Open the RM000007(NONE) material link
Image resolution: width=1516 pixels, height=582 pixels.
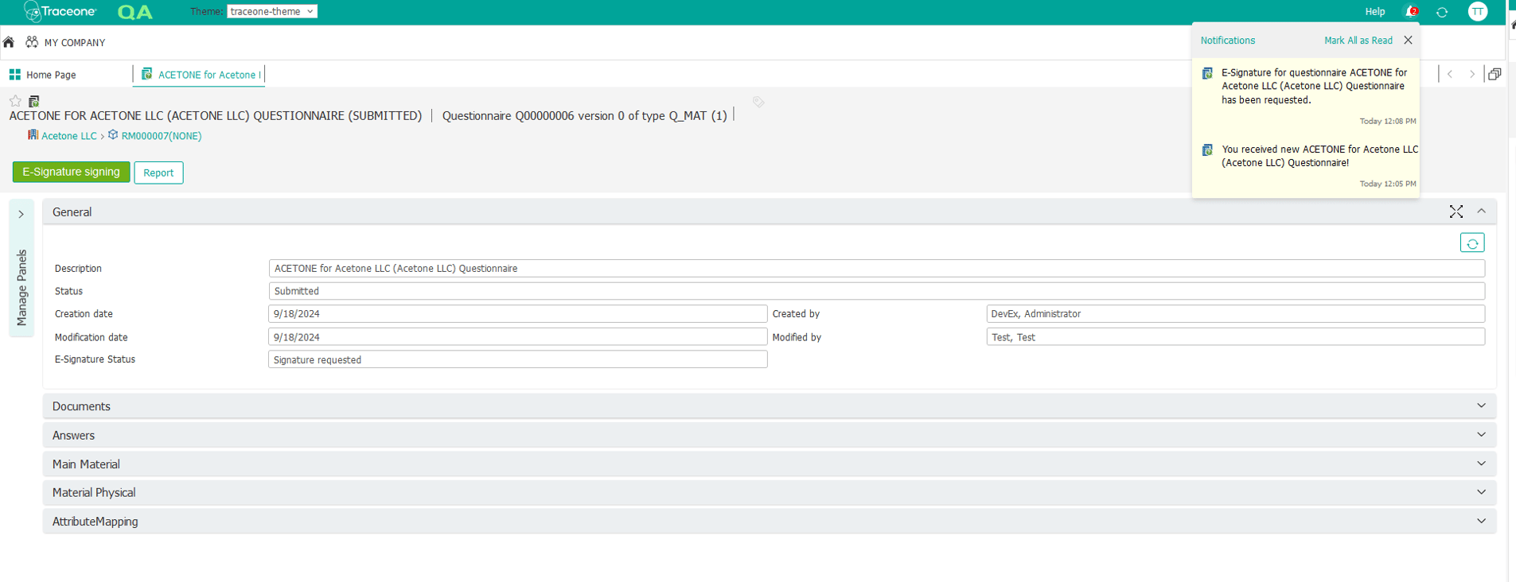tap(161, 136)
